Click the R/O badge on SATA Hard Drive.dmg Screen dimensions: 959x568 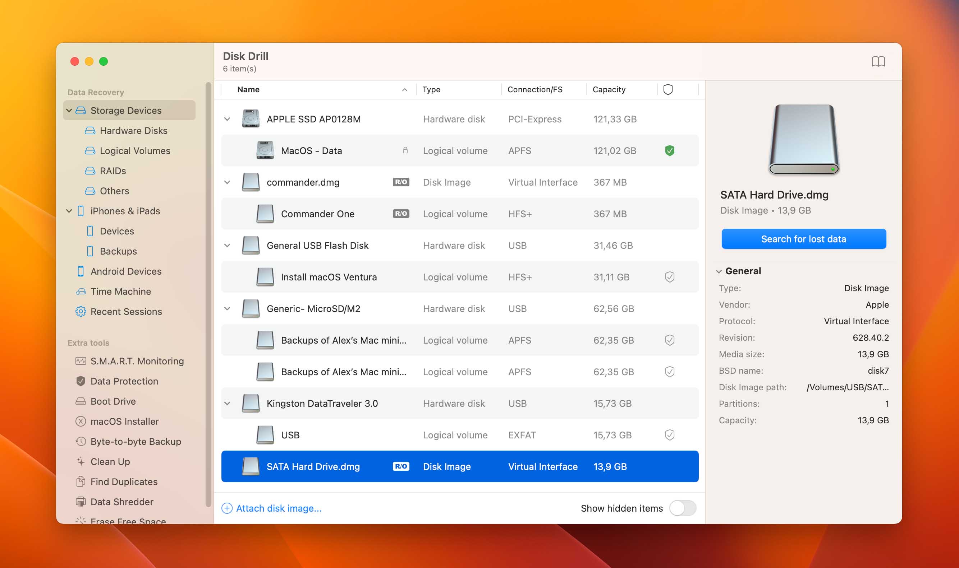(x=401, y=467)
